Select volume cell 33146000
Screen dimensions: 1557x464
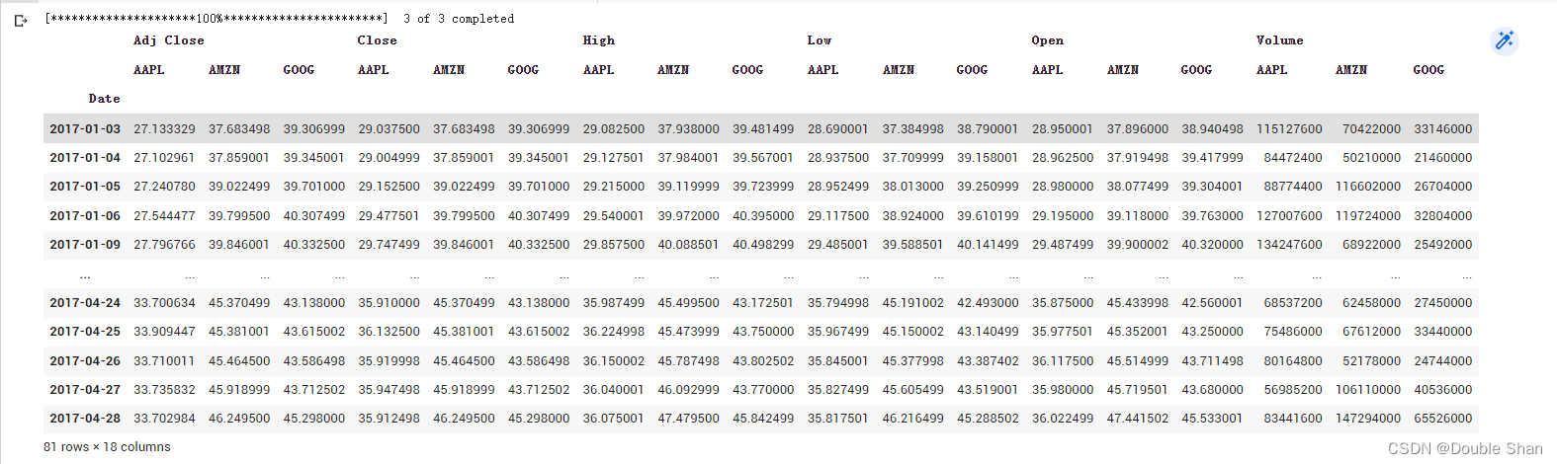[x=1443, y=128]
